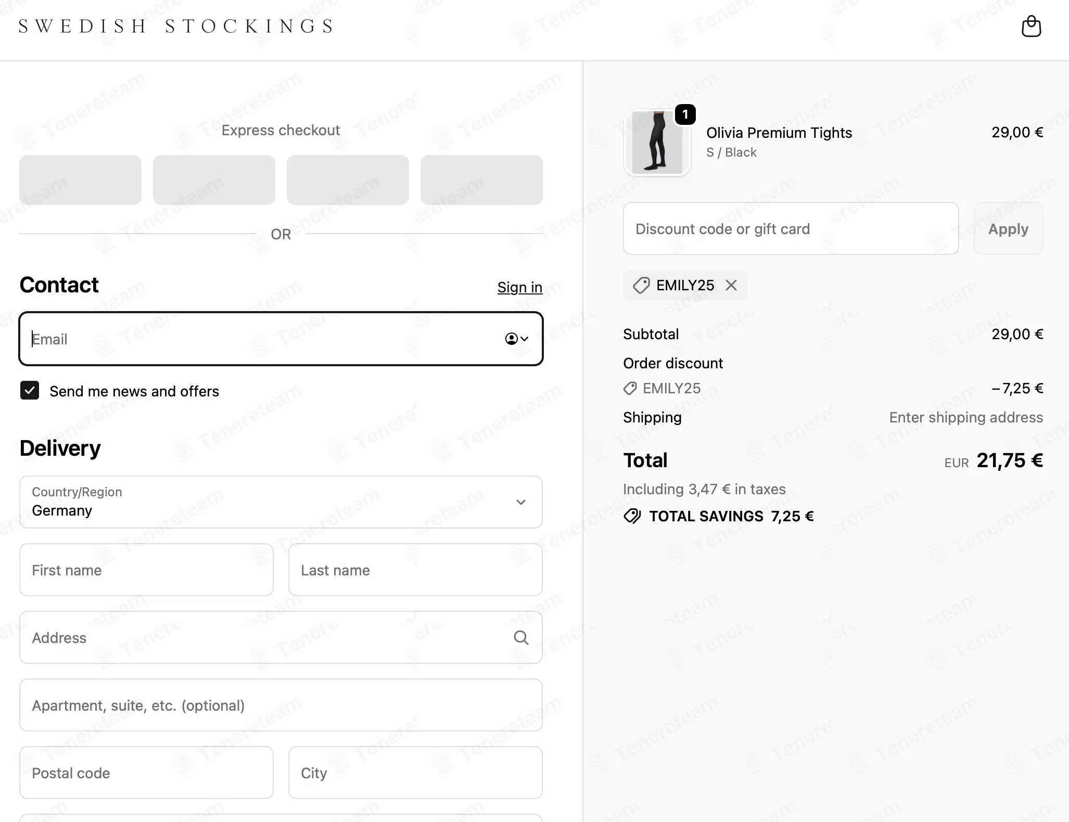Click the S / Black variant text
Viewport: 1069px width, 822px height.
[731, 152]
